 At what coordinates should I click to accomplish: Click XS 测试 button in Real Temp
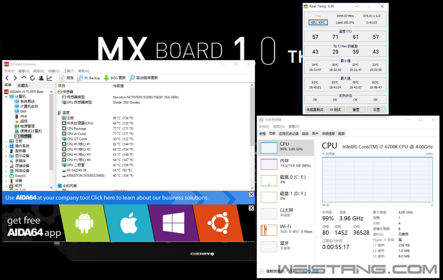click(x=335, y=110)
